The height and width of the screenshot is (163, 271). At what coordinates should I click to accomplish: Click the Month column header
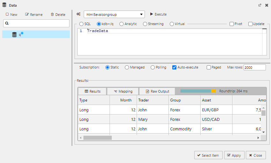(123, 100)
